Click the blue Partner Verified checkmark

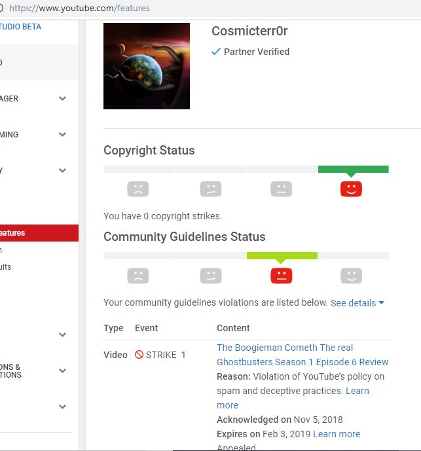pyautogui.click(x=216, y=52)
